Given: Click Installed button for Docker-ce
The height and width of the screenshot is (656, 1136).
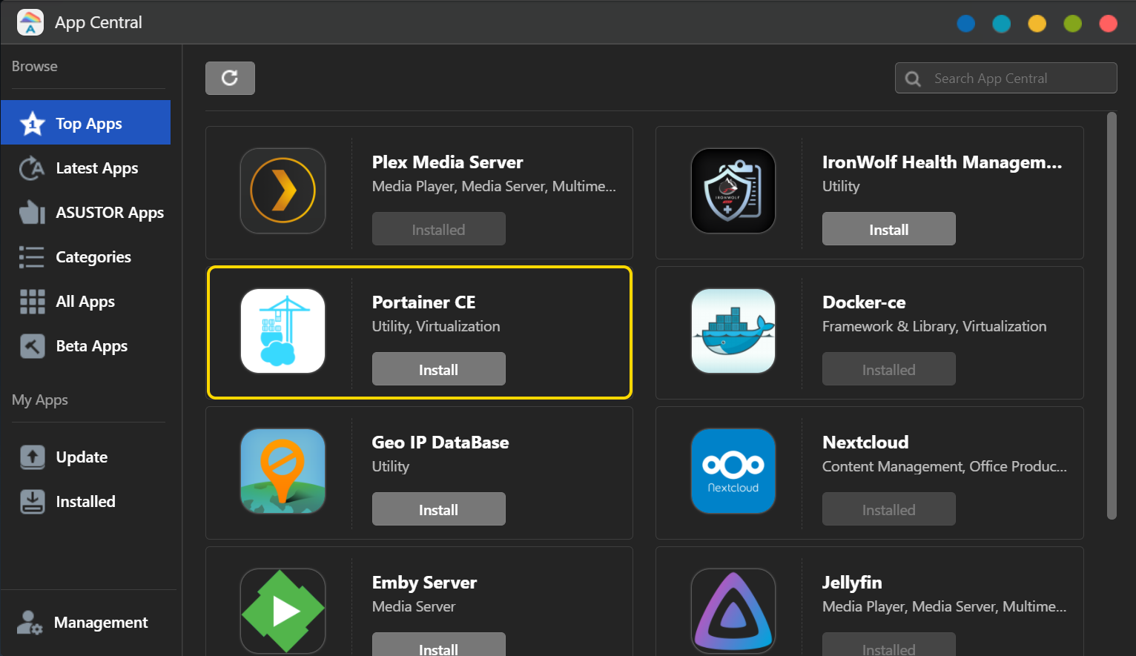Looking at the screenshot, I should 888,369.
